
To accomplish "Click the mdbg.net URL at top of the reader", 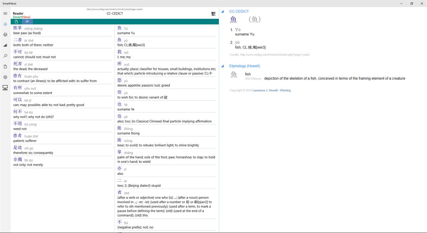I will click(114, 9).
